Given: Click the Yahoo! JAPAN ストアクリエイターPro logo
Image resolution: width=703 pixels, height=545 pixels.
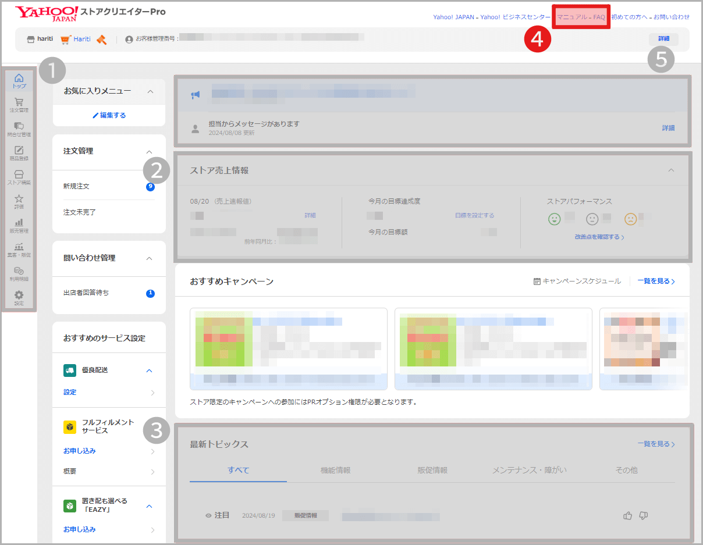Looking at the screenshot, I should 90,13.
